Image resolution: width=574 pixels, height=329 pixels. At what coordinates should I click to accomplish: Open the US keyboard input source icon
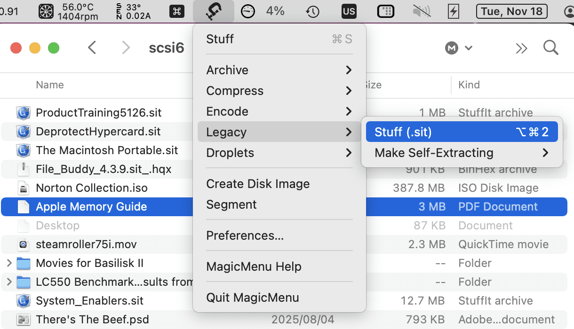[349, 11]
